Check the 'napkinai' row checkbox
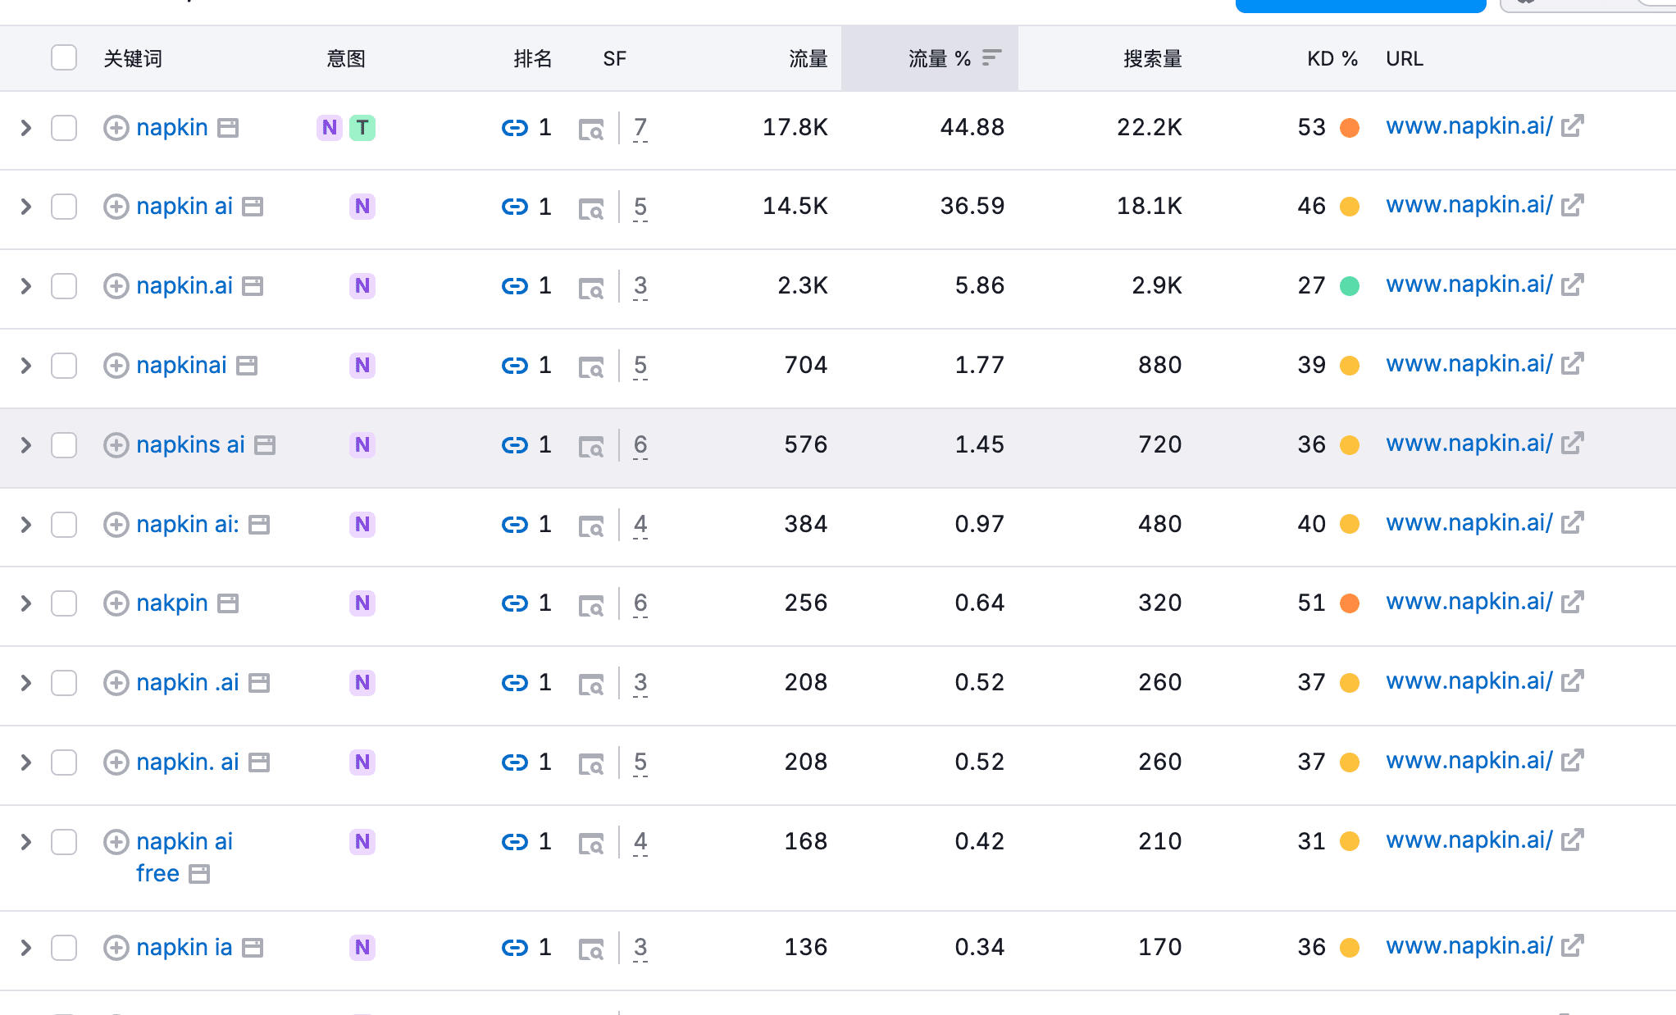The height and width of the screenshot is (1015, 1676). (x=64, y=366)
